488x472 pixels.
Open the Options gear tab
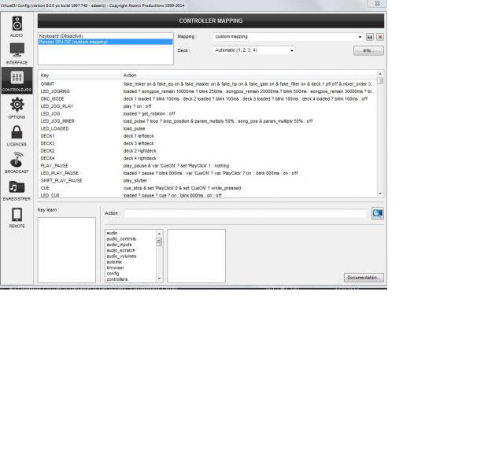pos(17,108)
